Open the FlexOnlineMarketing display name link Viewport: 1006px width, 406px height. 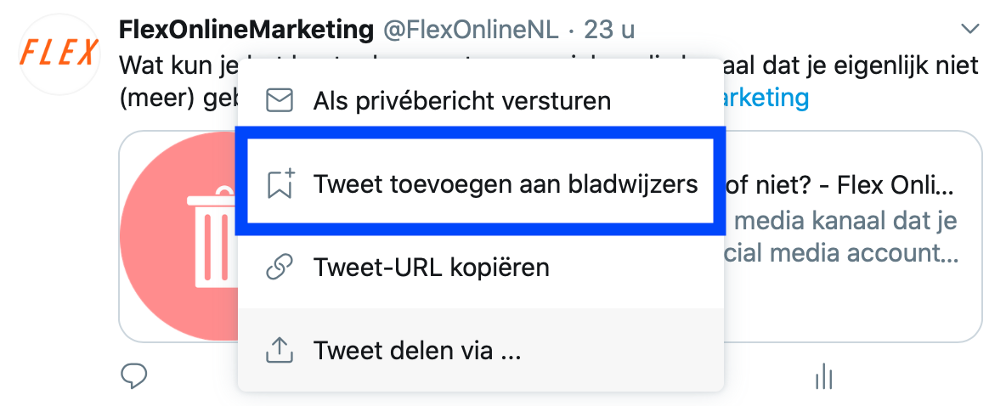tap(246, 29)
